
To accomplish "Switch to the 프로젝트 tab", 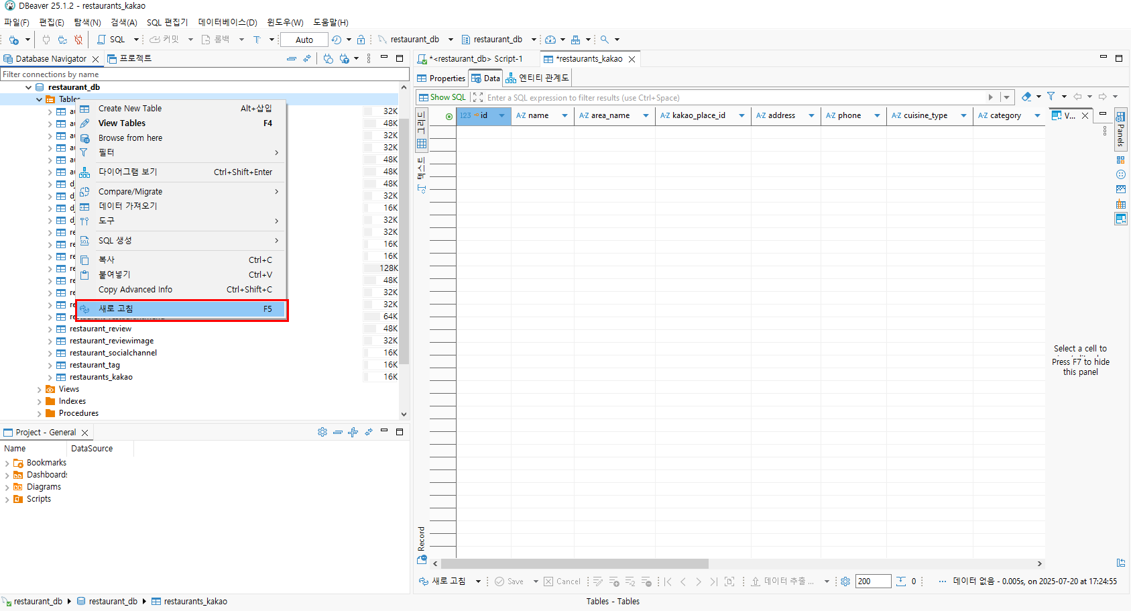I will point(130,59).
